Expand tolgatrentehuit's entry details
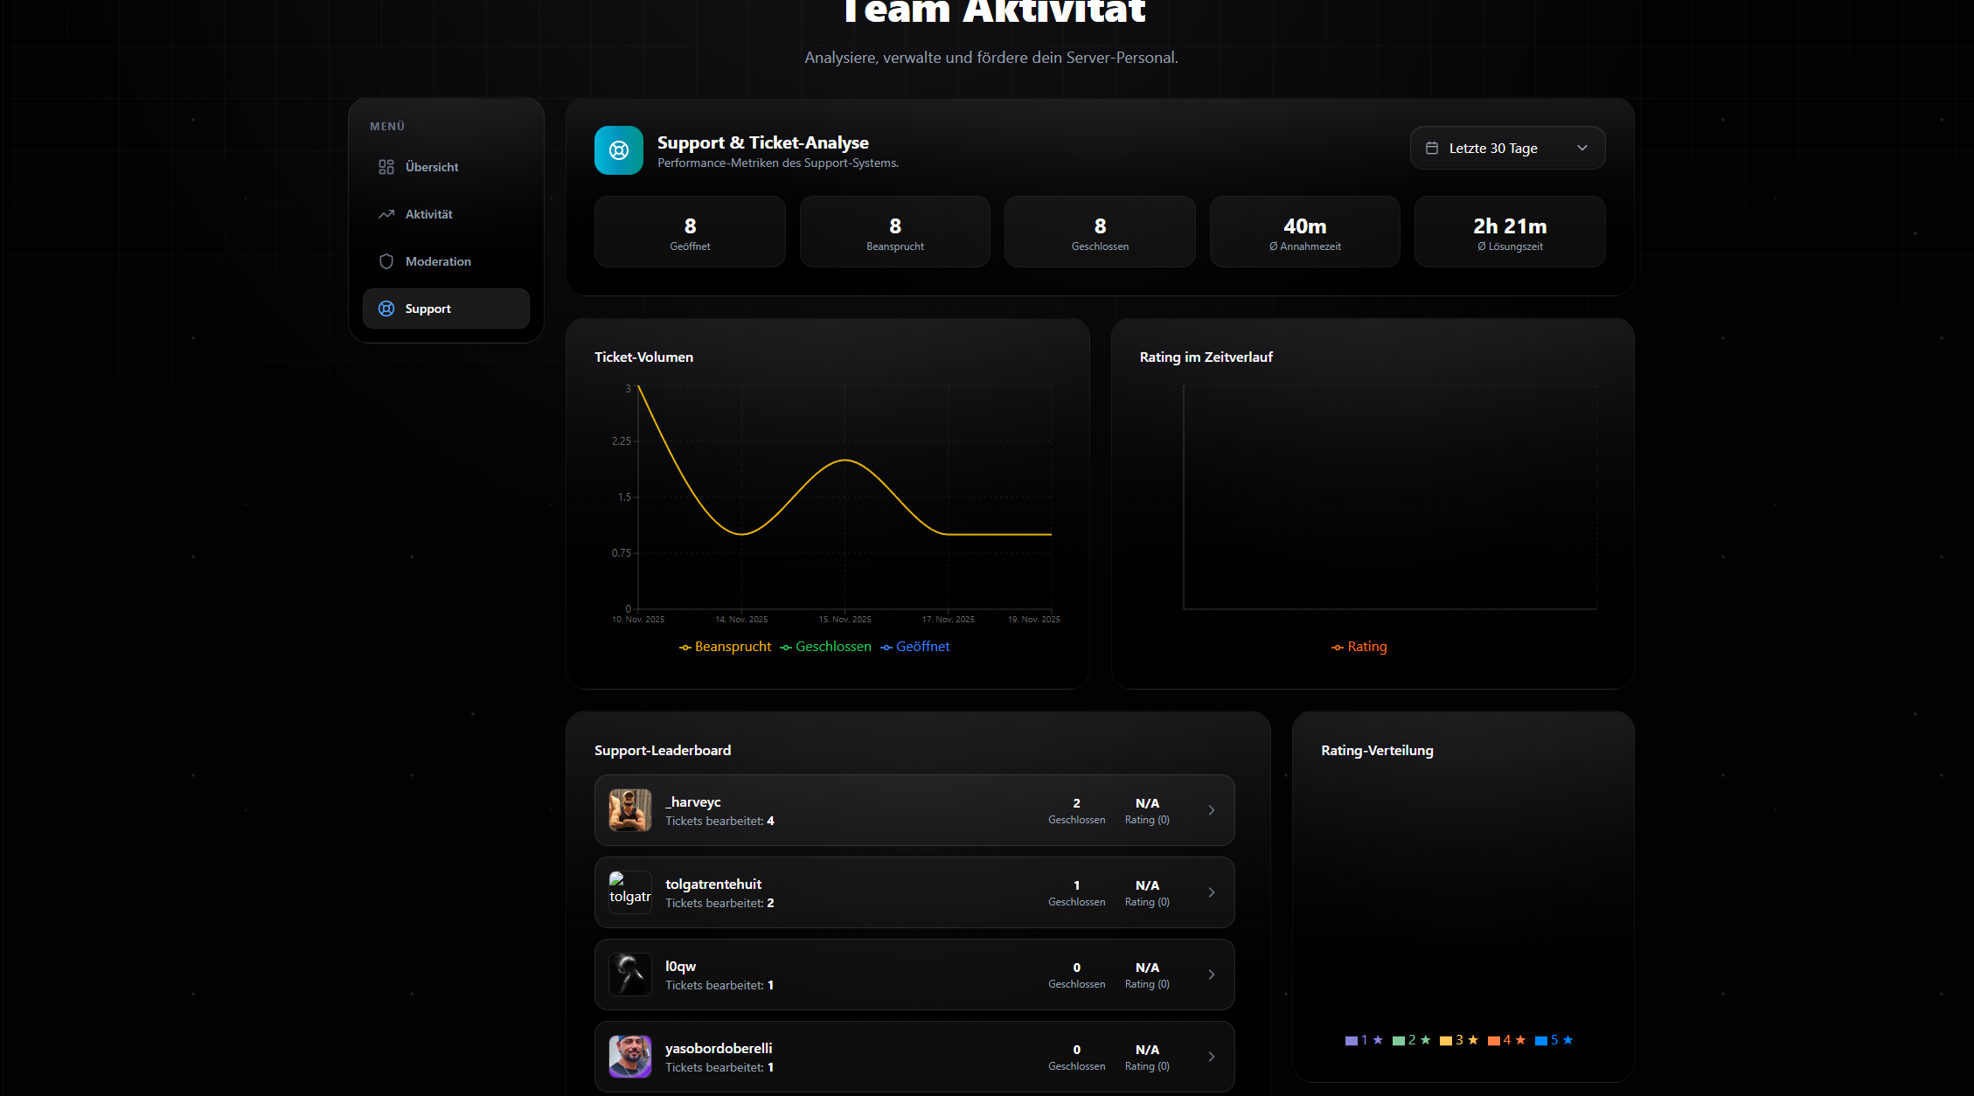The height and width of the screenshot is (1096, 1974). pyautogui.click(x=914, y=891)
